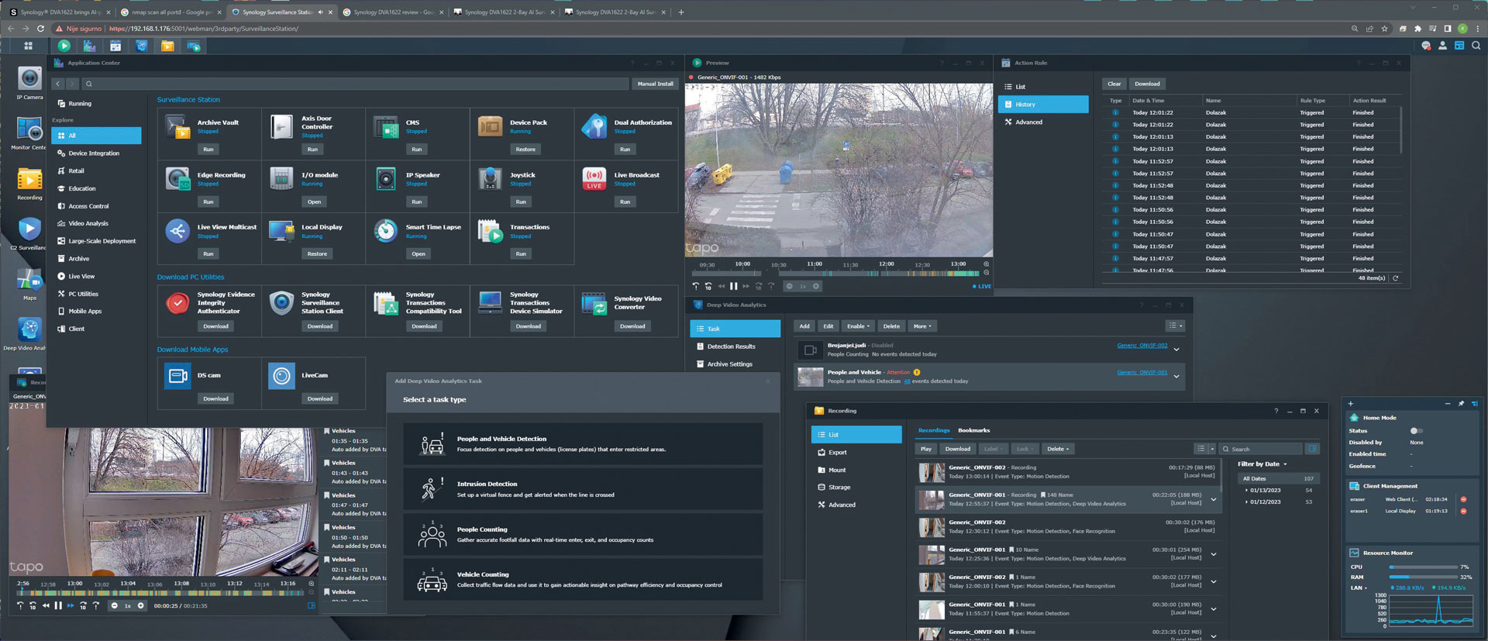
Task: Toggle the bookmark panel in recording player
Action: pos(312,605)
